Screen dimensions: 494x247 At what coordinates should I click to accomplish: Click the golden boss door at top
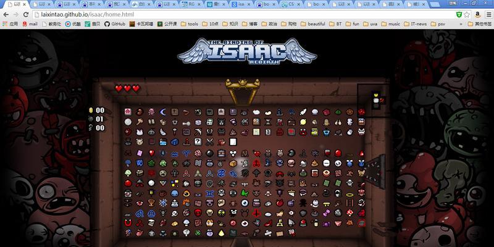pos(243,91)
